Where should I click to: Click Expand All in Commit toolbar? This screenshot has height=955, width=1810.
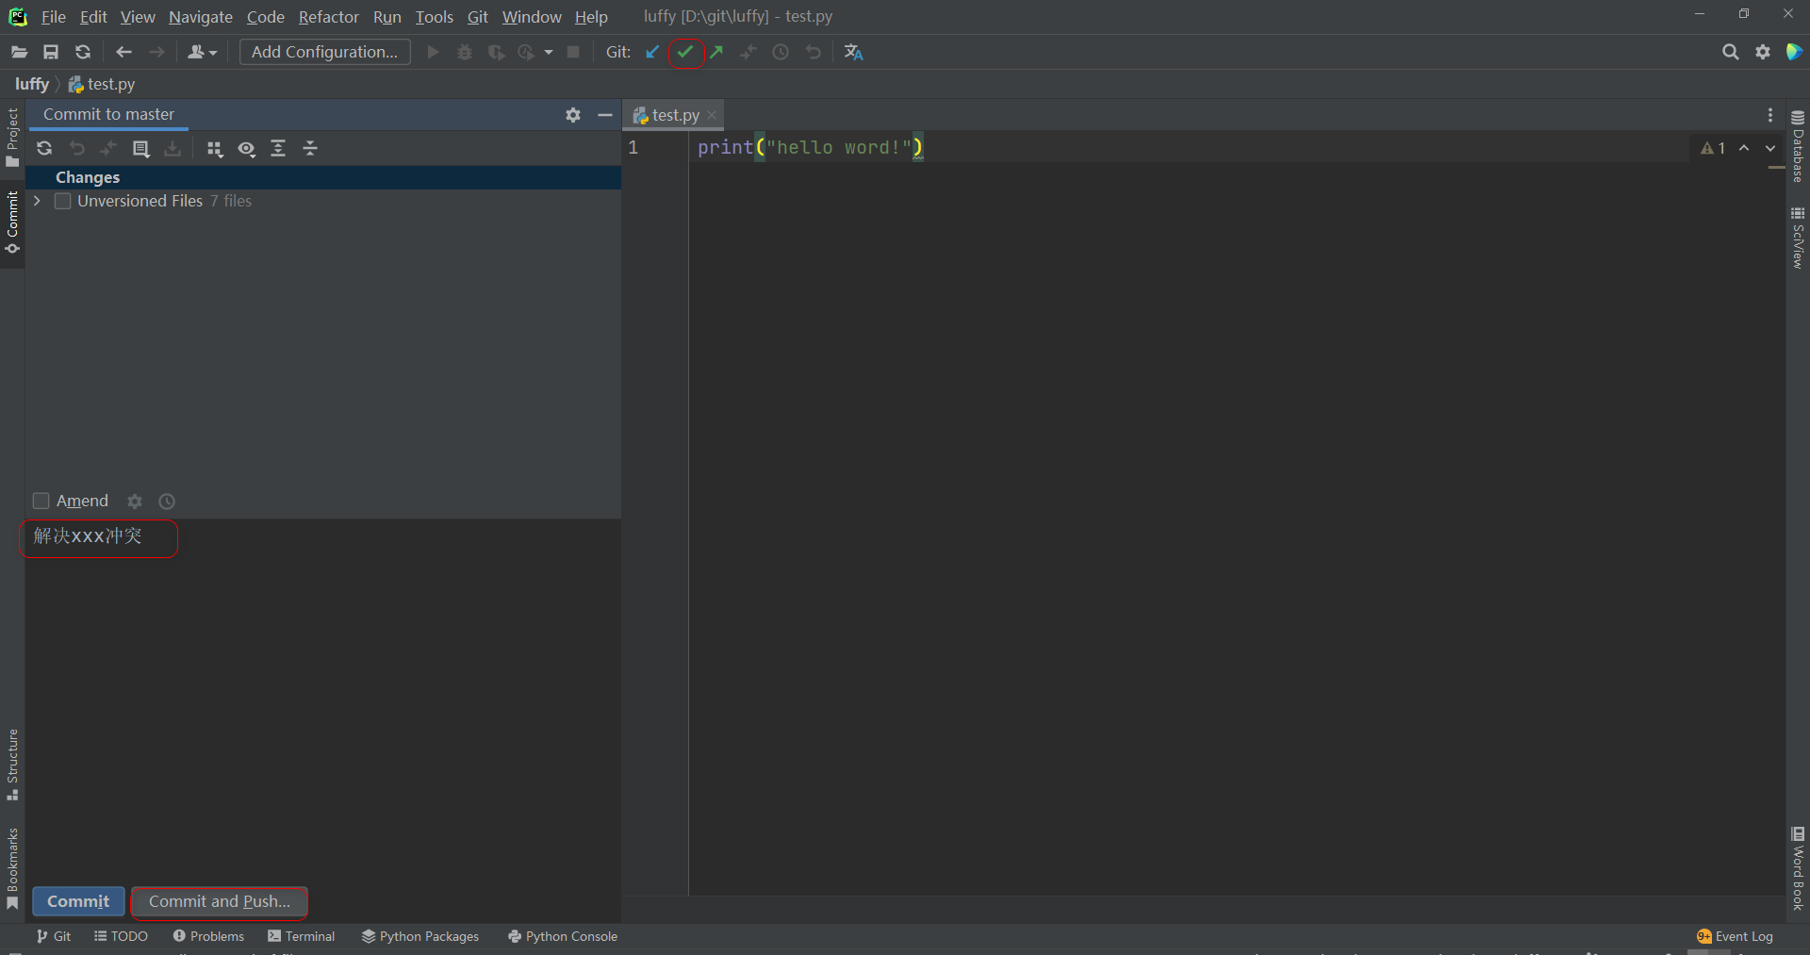click(x=278, y=149)
